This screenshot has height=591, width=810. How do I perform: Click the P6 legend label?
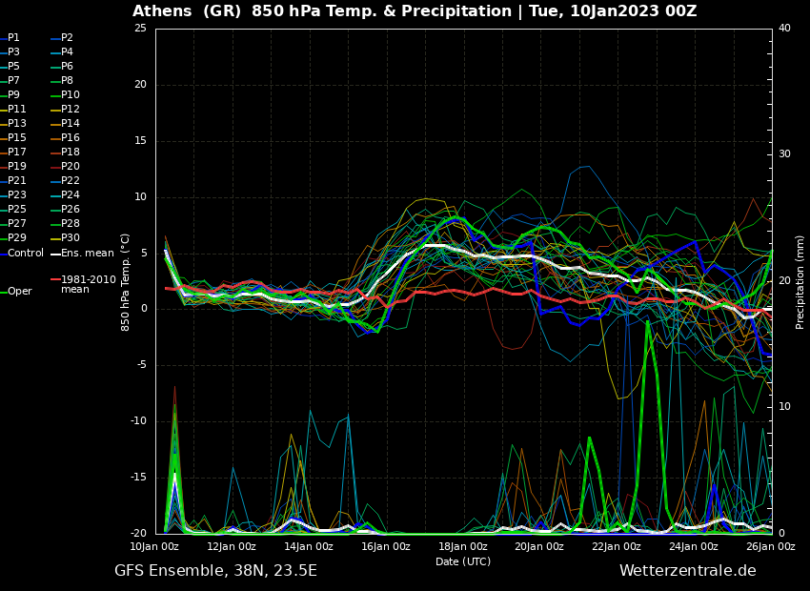(x=62, y=67)
